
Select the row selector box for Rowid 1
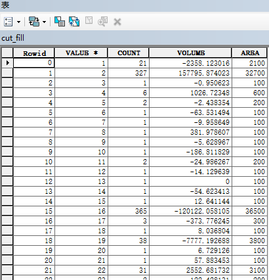point(7,73)
